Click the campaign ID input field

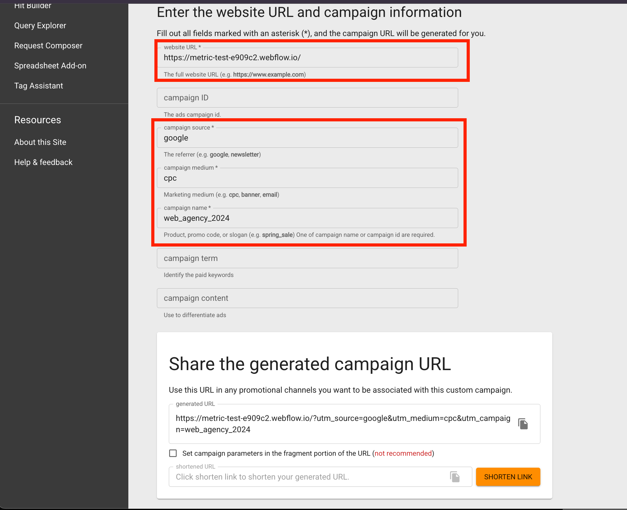point(307,98)
